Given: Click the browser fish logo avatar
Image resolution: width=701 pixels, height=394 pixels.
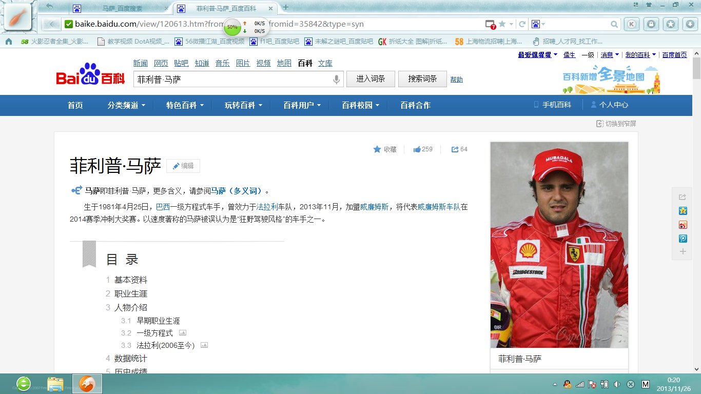Looking at the screenshot, I should tap(18, 17).
